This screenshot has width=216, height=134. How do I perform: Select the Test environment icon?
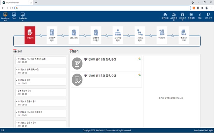tap(14, 16)
